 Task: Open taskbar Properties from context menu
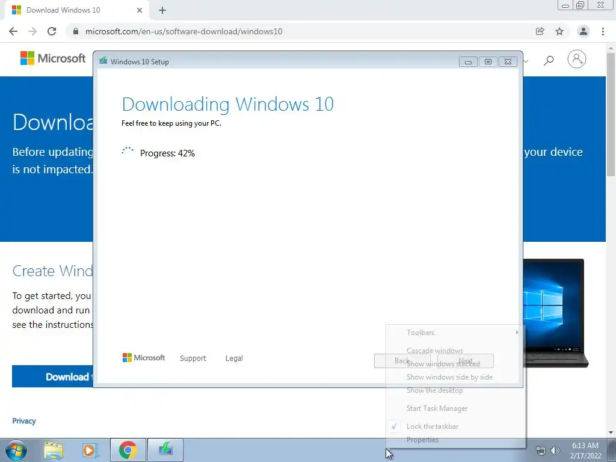pos(456,440)
